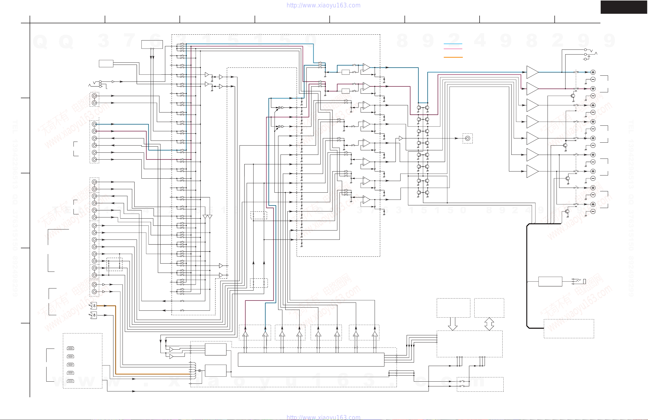This screenshot has width=648, height=420.
Task: Click the lone coaxial jack in the center dashed box
Action: tap(467, 138)
